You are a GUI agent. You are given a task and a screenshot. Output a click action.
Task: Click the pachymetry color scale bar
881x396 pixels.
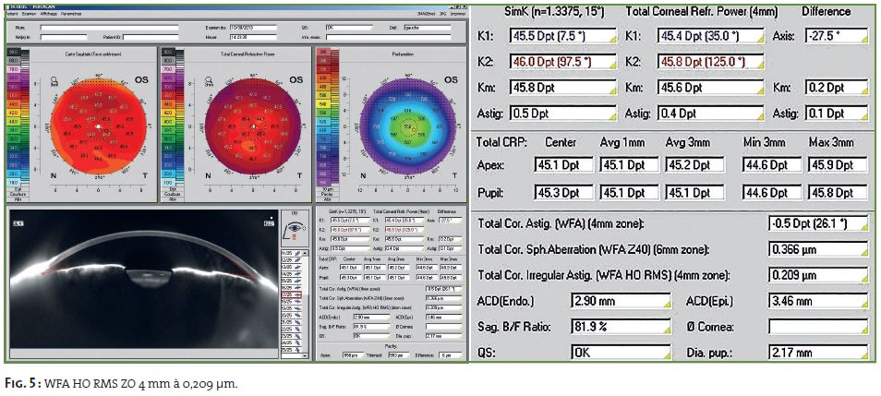(x=322, y=120)
